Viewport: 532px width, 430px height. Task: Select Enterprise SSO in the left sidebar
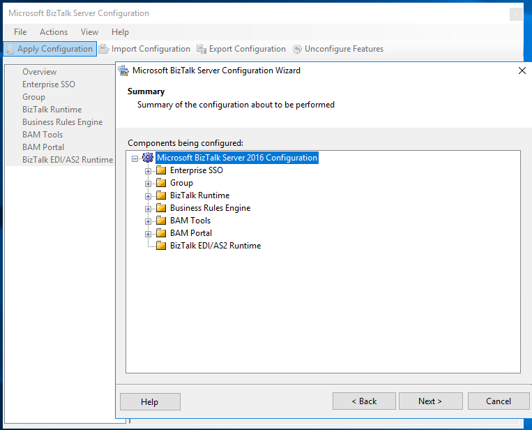click(x=49, y=84)
